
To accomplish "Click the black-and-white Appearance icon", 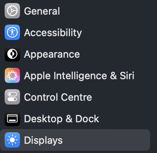I will 12,54.
